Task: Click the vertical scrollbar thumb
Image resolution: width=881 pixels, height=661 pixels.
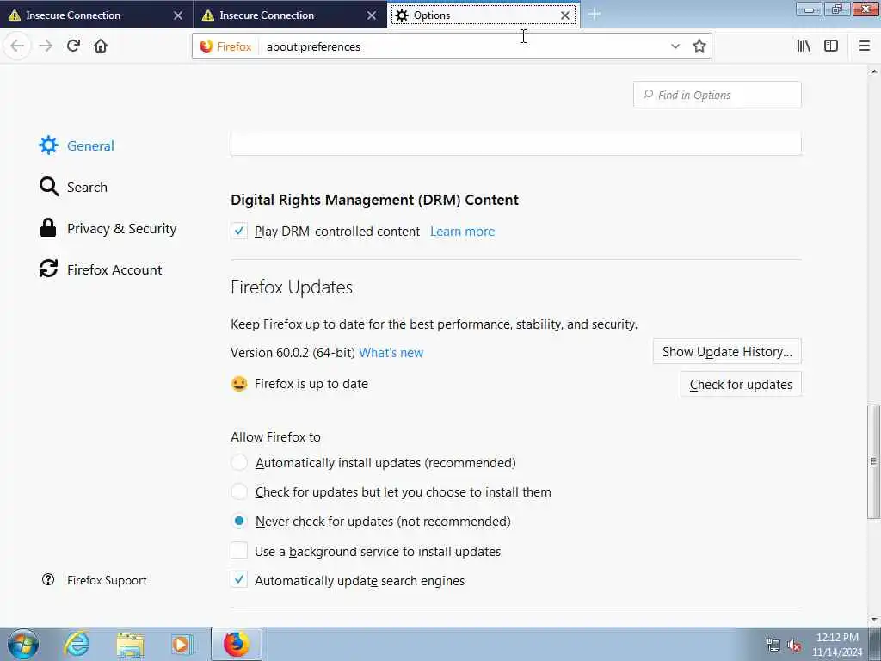Action: (874, 461)
